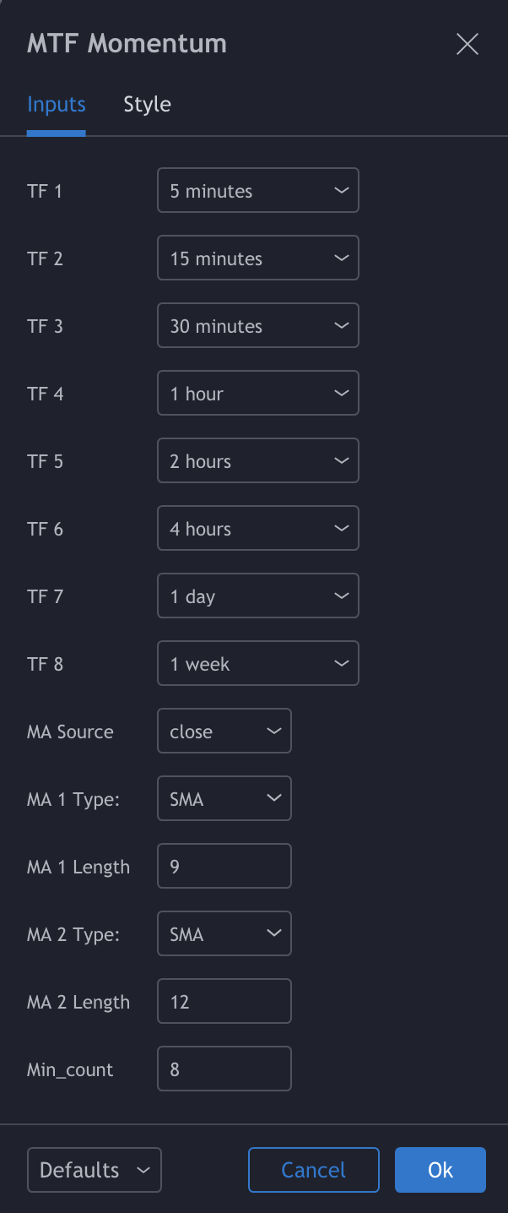The width and height of the screenshot is (508, 1213).
Task: Focus the MA 2 Length field
Action: pos(224,1002)
